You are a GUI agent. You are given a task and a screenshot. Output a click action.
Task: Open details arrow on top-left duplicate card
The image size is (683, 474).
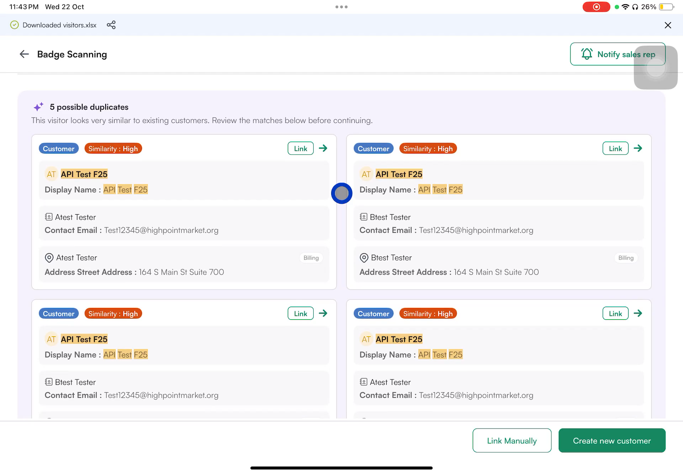coord(323,148)
